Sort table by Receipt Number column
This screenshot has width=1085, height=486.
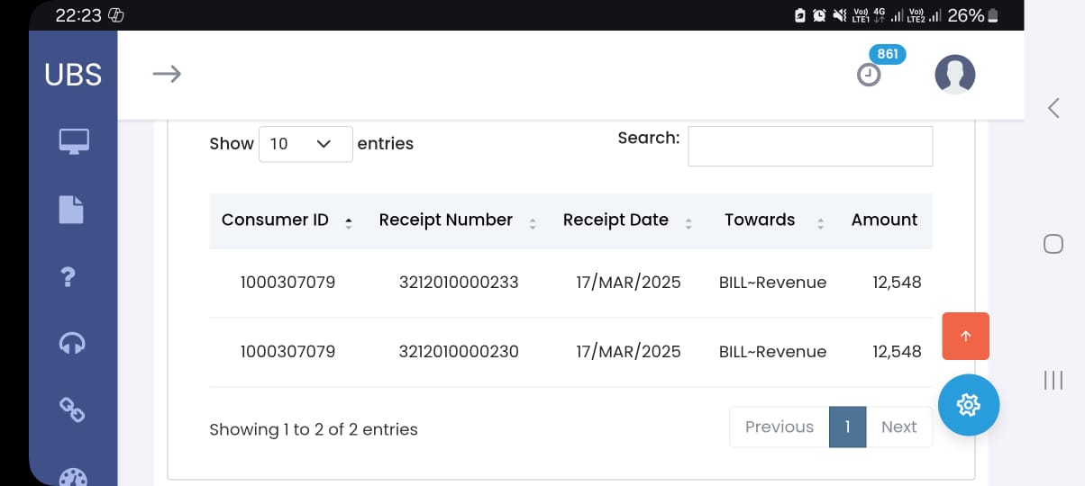[457, 220]
